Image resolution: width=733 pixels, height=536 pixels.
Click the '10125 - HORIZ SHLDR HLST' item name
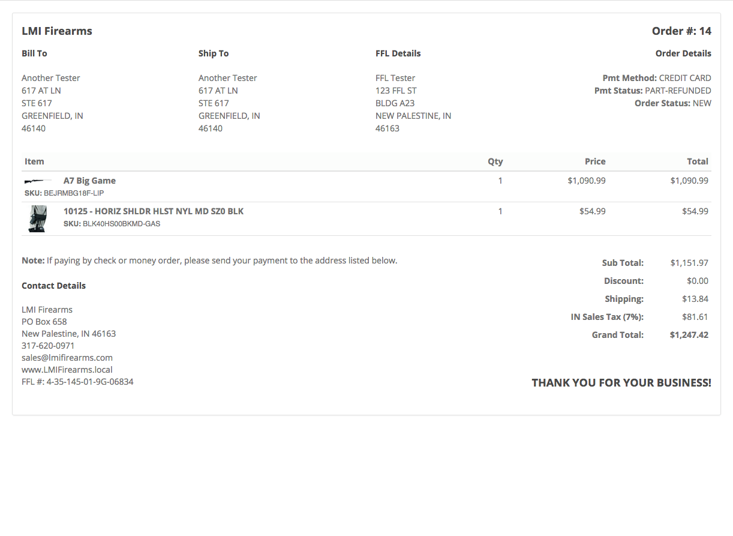pyautogui.click(x=154, y=211)
